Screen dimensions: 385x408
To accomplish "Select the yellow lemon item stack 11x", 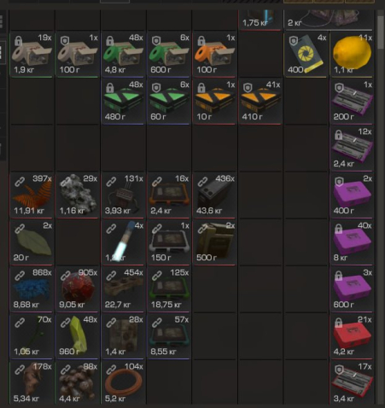I will click(352, 55).
